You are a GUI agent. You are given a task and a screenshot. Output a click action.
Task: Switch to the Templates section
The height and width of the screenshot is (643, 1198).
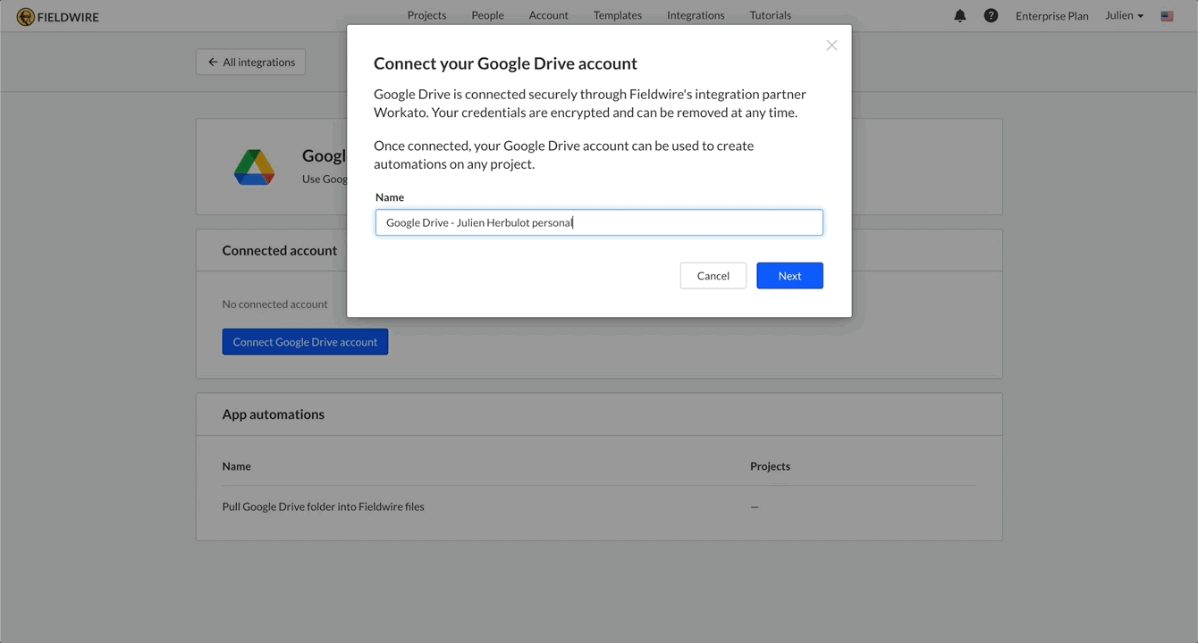tap(617, 15)
